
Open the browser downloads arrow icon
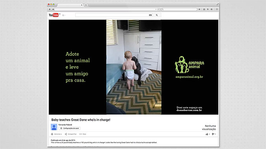coord(208,9)
